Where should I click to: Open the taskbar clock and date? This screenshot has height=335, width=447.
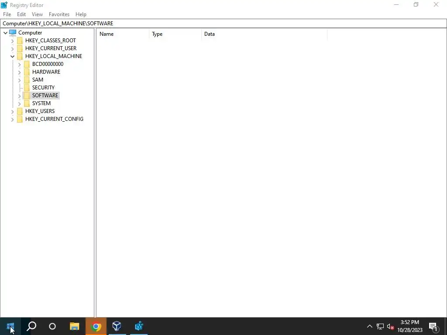pos(409,326)
